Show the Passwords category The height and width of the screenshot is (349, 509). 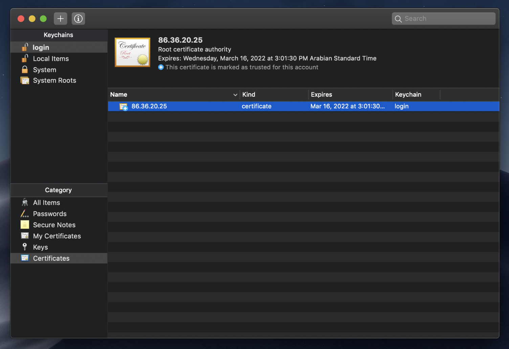click(x=59, y=214)
